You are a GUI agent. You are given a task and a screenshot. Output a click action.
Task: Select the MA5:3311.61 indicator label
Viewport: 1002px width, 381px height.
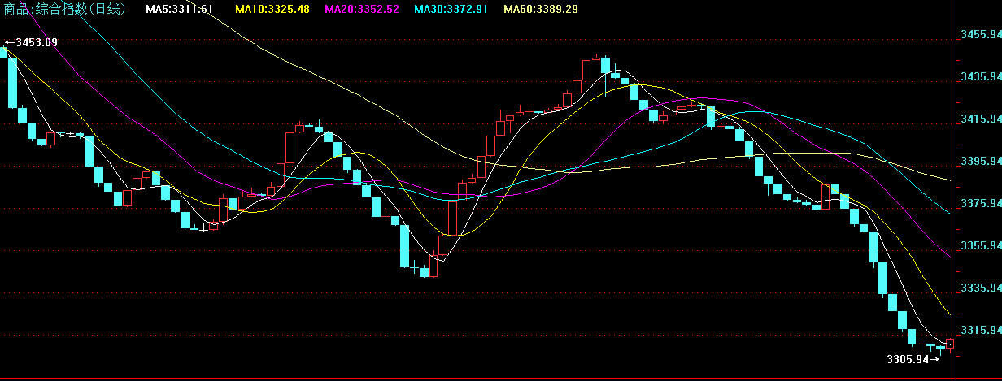(x=179, y=10)
